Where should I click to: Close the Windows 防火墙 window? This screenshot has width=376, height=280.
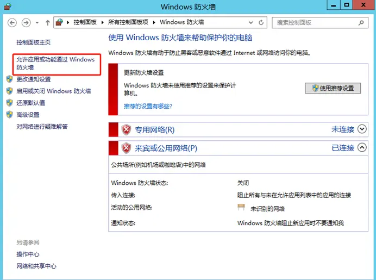[x=364, y=5]
